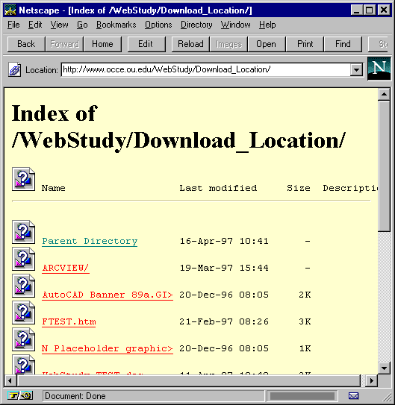Print the page with Print button
Image resolution: width=395 pixels, height=405 pixels.
305,44
